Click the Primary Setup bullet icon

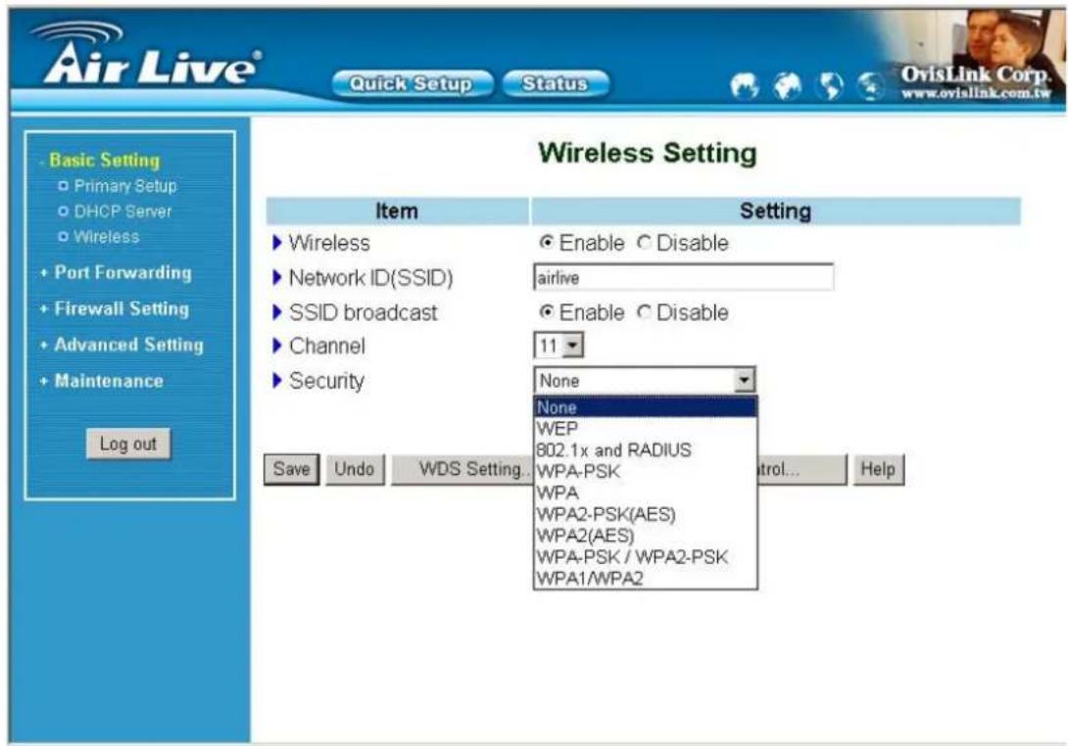point(64,186)
